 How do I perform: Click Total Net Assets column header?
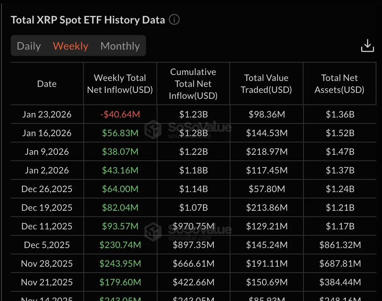(340, 84)
